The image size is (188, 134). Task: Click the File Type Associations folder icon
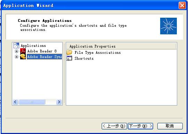pyautogui.click(x=69, y=52)
